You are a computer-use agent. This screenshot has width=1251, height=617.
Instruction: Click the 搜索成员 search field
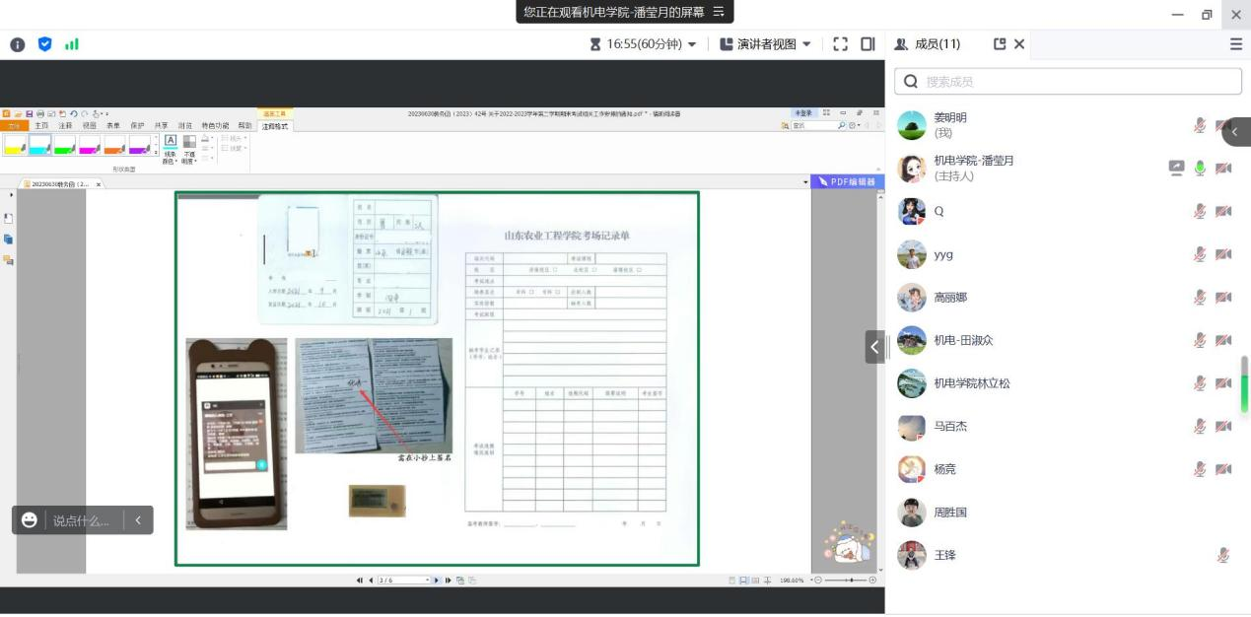coord(1068,82)
